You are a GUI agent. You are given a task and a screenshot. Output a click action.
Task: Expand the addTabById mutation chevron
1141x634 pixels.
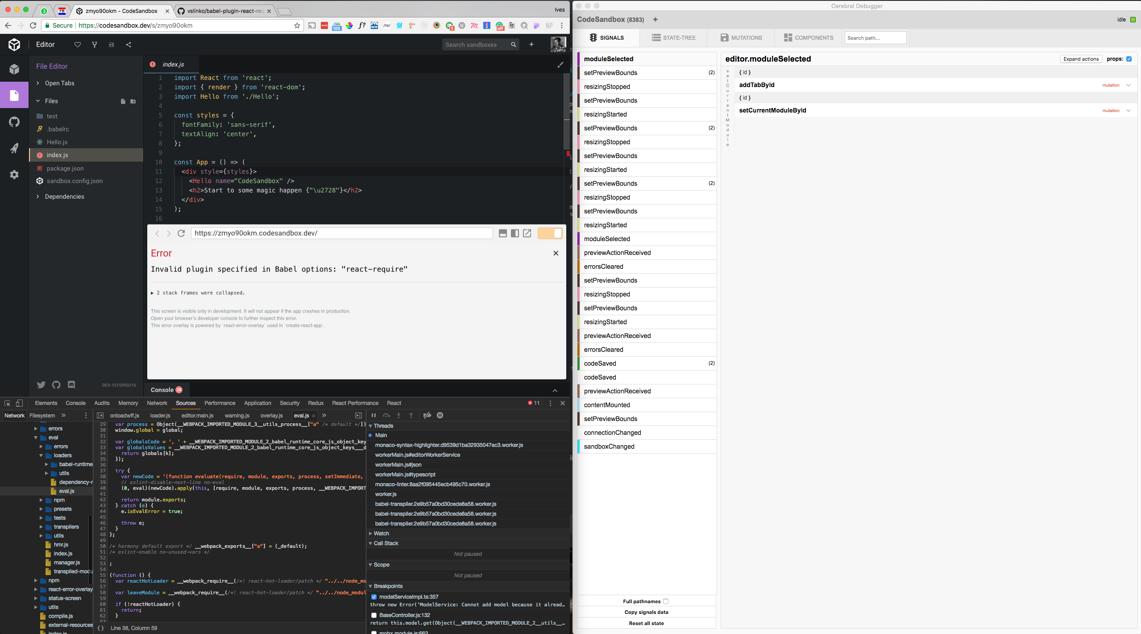[x=1128, y=85]
